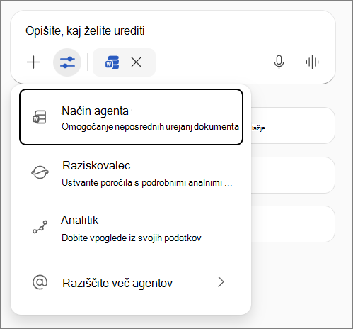
Task: Click text "Omogočanje neposrednih urejanj dokumenta"
Action: (150, 127)
